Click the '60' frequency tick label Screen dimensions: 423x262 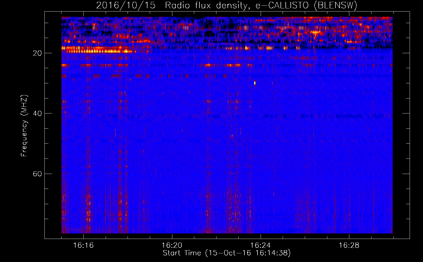click(37, 174)
